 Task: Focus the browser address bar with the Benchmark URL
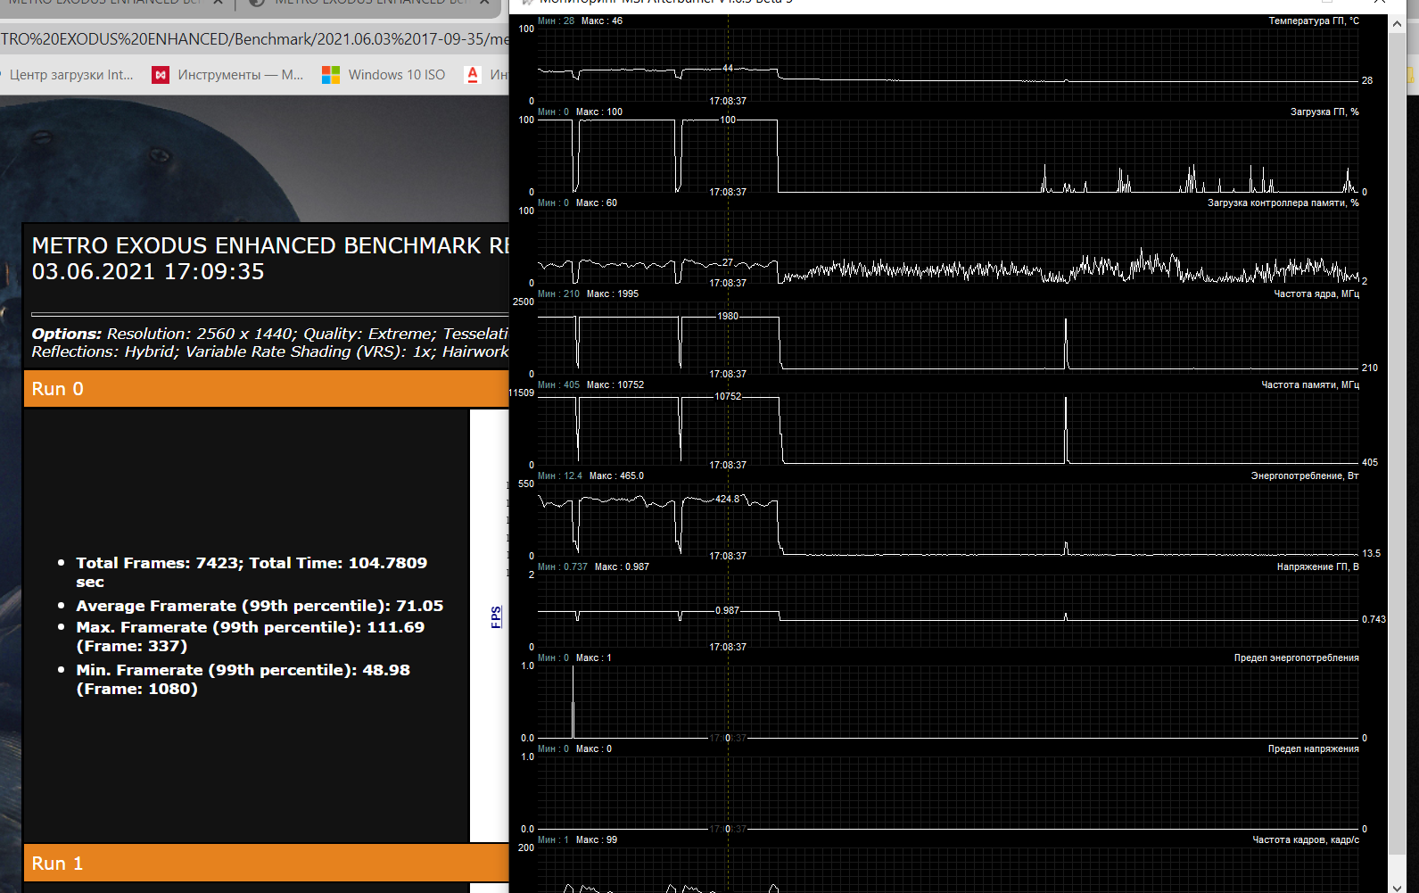(254, 39)
